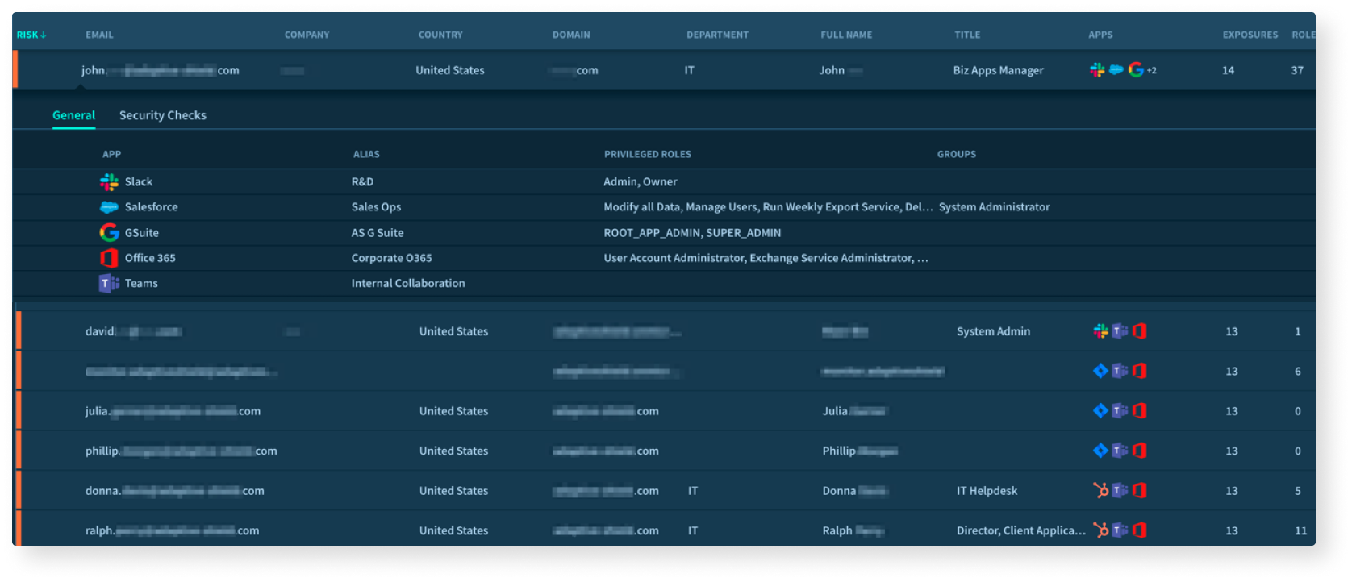Click the Exposures column header
Image resolution: width=1352 pixels, height=582 pixels.
[1250, 35]
